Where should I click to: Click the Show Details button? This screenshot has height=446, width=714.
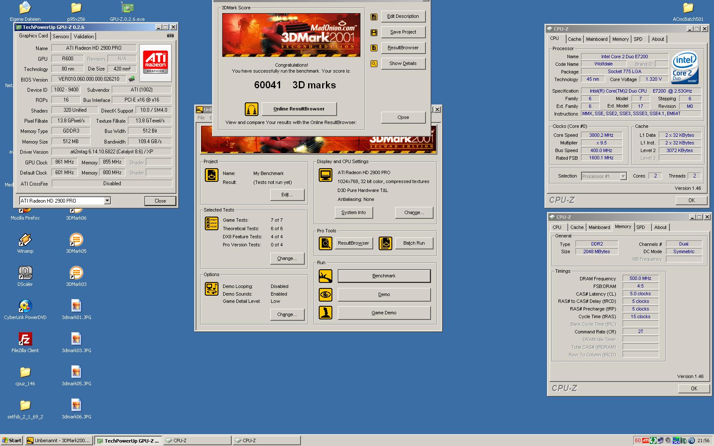(x=403, y=63)
